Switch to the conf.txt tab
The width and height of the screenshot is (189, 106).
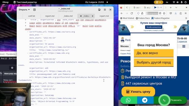(32, 16)
